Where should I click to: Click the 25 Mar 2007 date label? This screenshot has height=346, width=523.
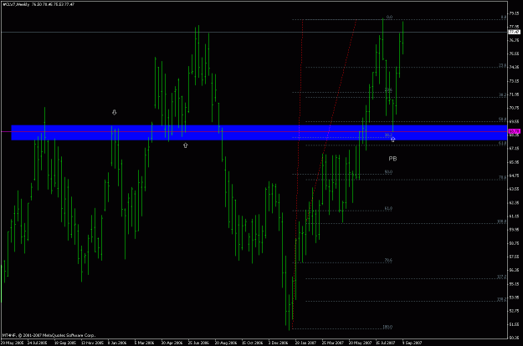(x=332, y=343)
